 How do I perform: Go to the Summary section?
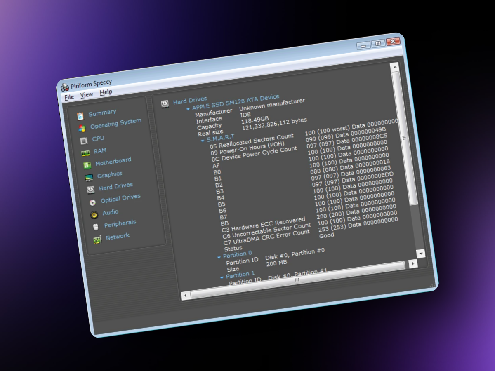(102, 112)
